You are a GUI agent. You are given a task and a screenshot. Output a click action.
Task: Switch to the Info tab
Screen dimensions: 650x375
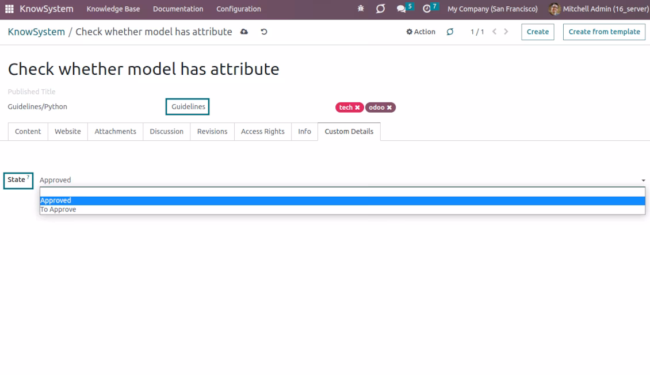point(304,131)
